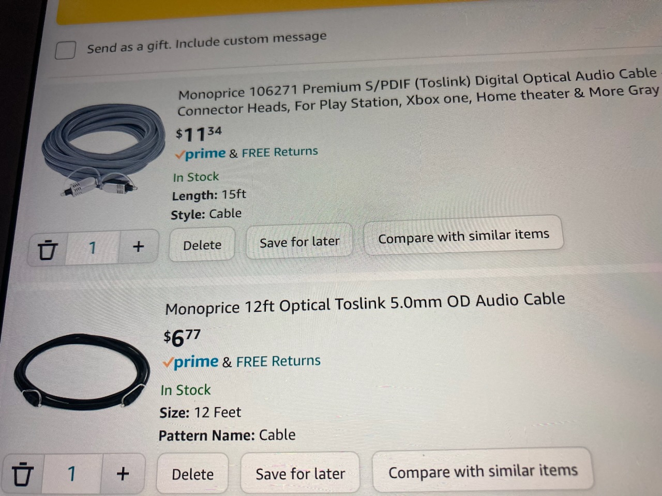Open FREE Returns link under the $11.34 price

coord(280,152)
